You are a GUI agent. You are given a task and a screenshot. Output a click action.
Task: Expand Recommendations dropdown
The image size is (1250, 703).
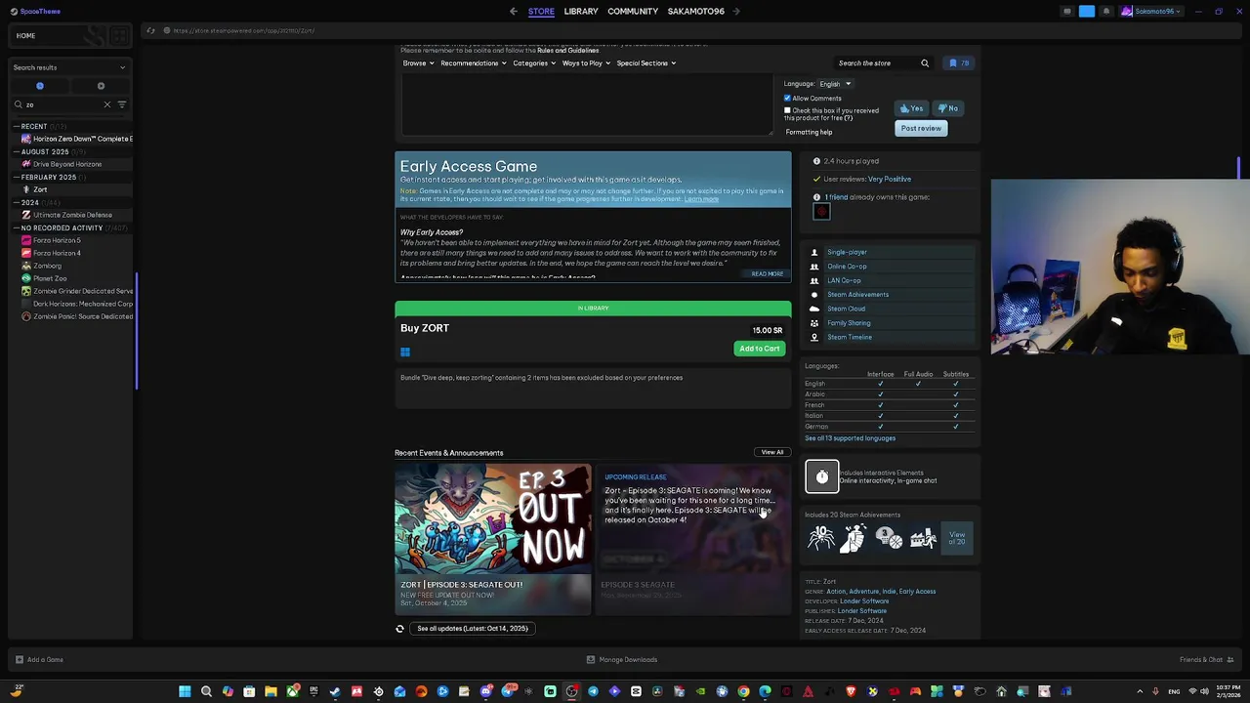tap(474, 63)
